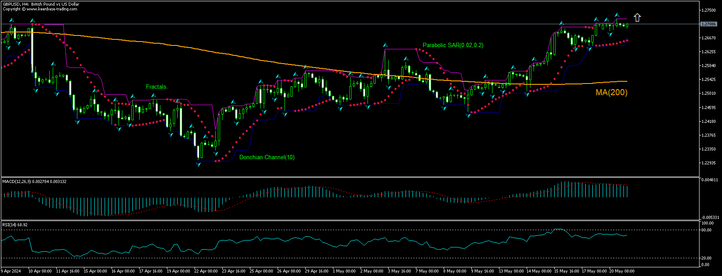This screenshot has height=276, width=722.
Task: Click the 11 Apr 16:00 time label
Action: pyautogui.click(x=68, y=271)
